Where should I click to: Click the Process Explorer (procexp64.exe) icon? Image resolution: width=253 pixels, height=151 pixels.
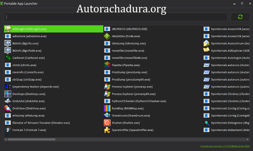click(107, 94)
